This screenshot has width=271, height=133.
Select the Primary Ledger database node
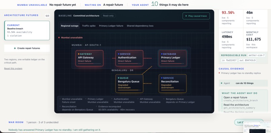pos(173,58)
